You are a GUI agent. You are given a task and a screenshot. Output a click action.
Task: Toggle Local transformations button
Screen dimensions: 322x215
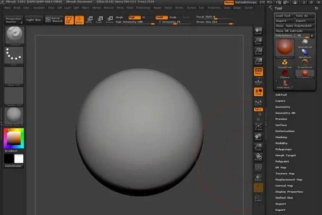click(258, 91)
